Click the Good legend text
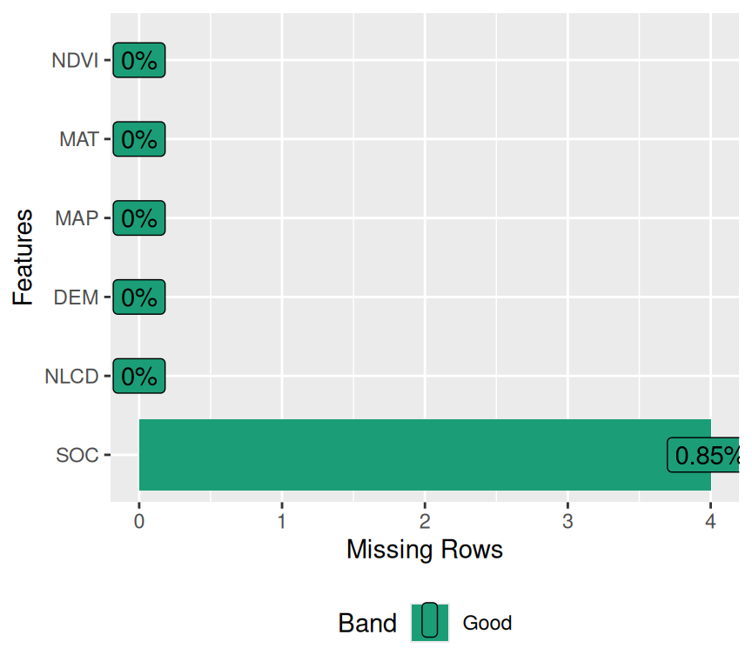This screenshot has height=668, width=752. pyautogui.click(x=487, y=623)
